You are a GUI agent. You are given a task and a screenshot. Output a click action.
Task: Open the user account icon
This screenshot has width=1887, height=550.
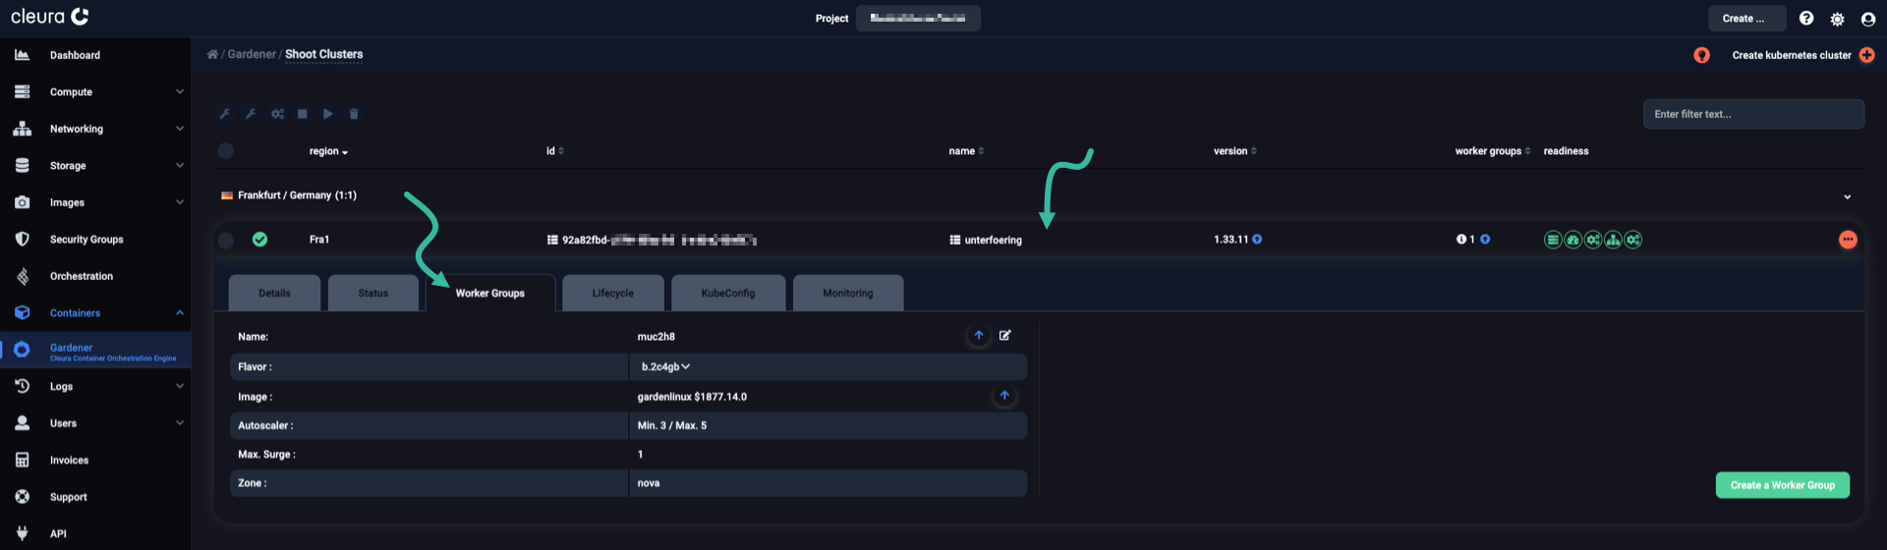click(x=1868, y=19)
